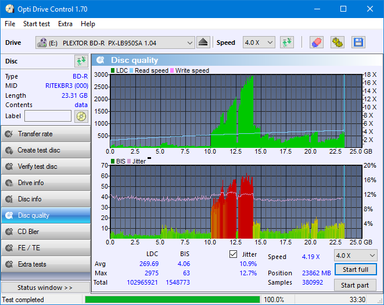
Task: Click the BIS Total value 1548773
Action: click(178, 282)
